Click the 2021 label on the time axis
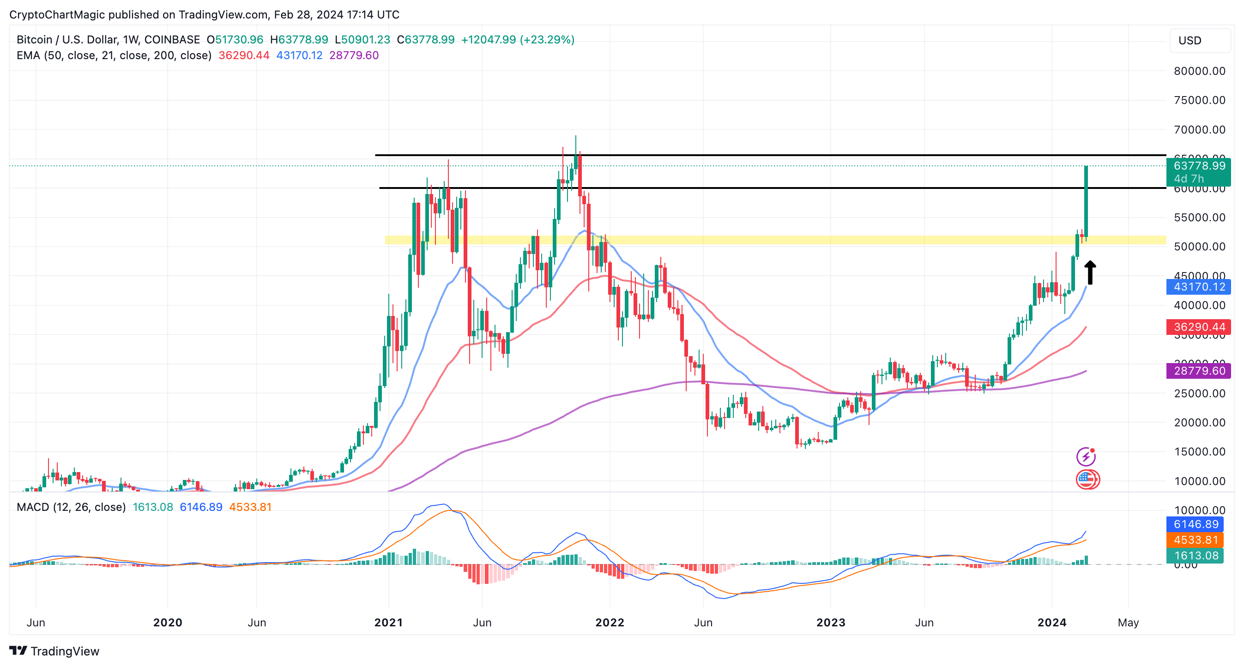Viewport: 1244px width, 667px height. [388, 623]
